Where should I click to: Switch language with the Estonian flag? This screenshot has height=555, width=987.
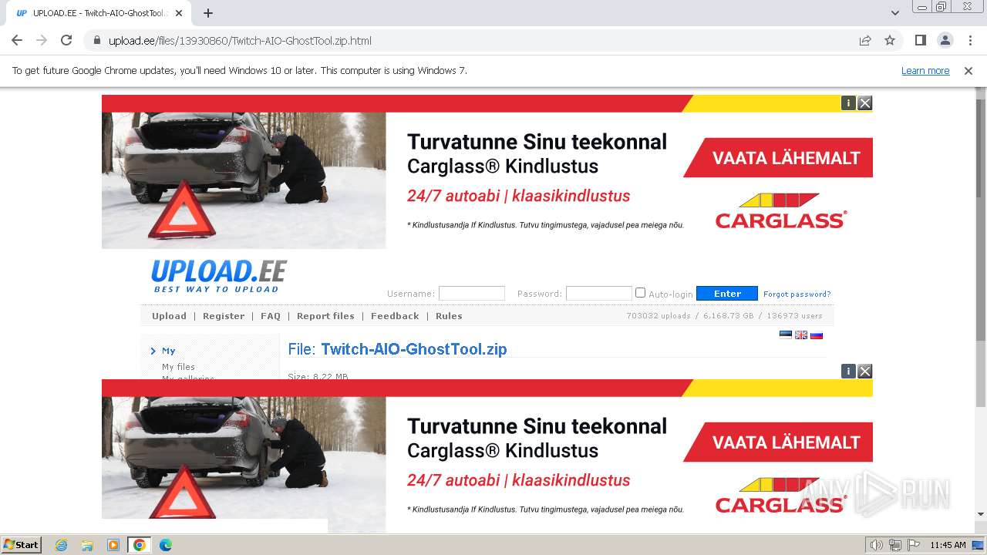(x=786, y=335)
